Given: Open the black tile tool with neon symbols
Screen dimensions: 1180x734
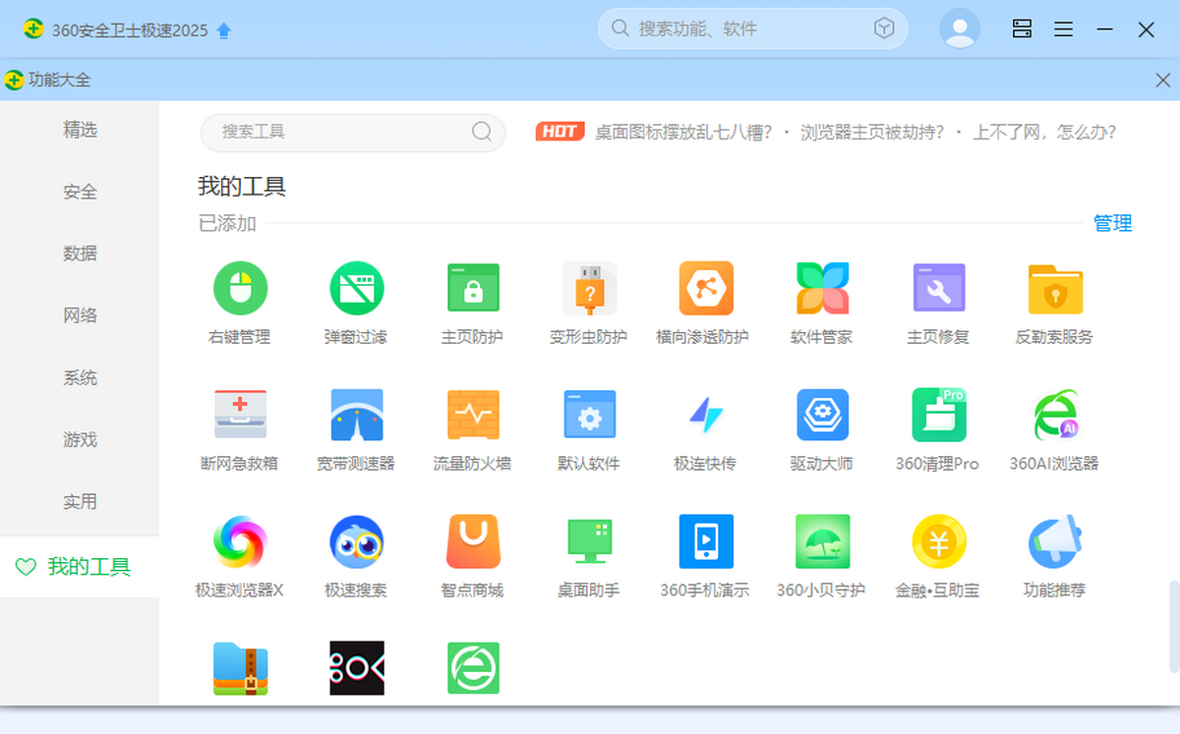Looking at the screenshot, I should point(356,668).
